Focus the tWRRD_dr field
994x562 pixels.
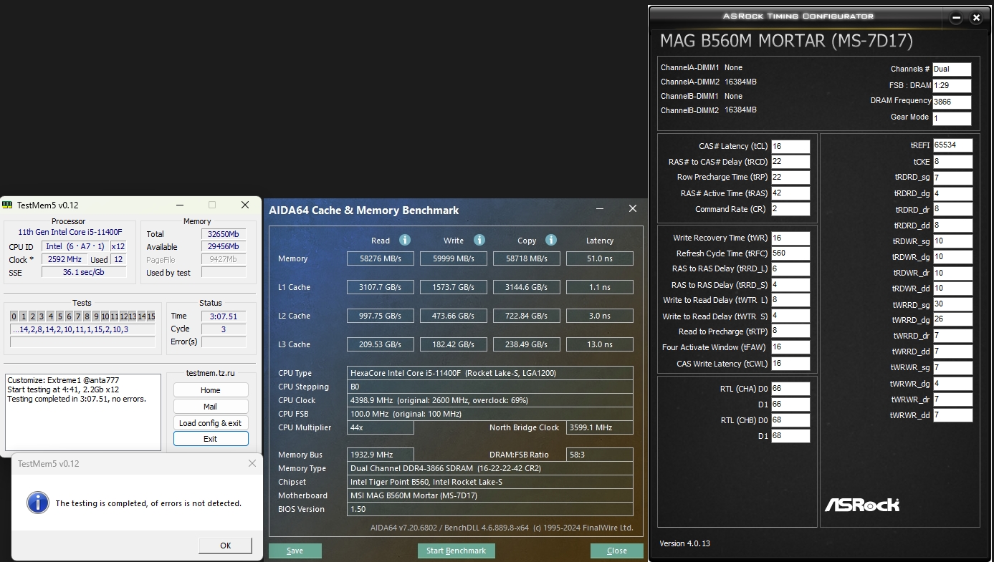[953, 336]
